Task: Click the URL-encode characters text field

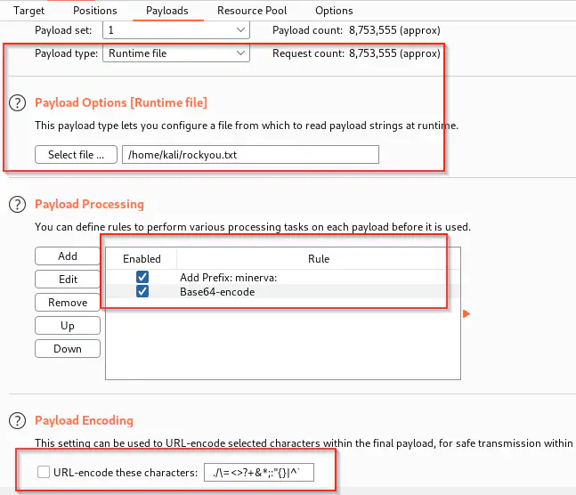Action: (259, 472)
